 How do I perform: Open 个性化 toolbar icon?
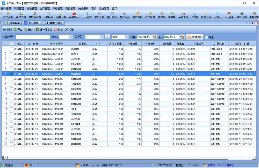195,15
